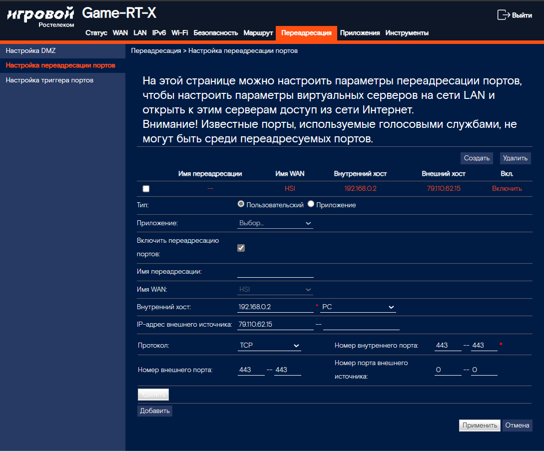Select the Пользовательский radio button
The height and width of the screenshot is (452, 544).
[x=241, y=204]
